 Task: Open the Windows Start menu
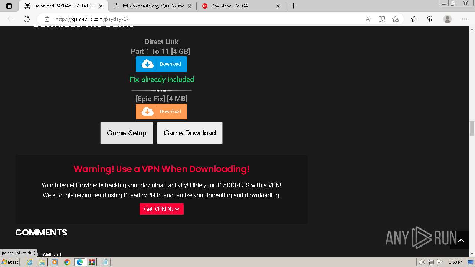pyautogui.click(x=10, y=262)
